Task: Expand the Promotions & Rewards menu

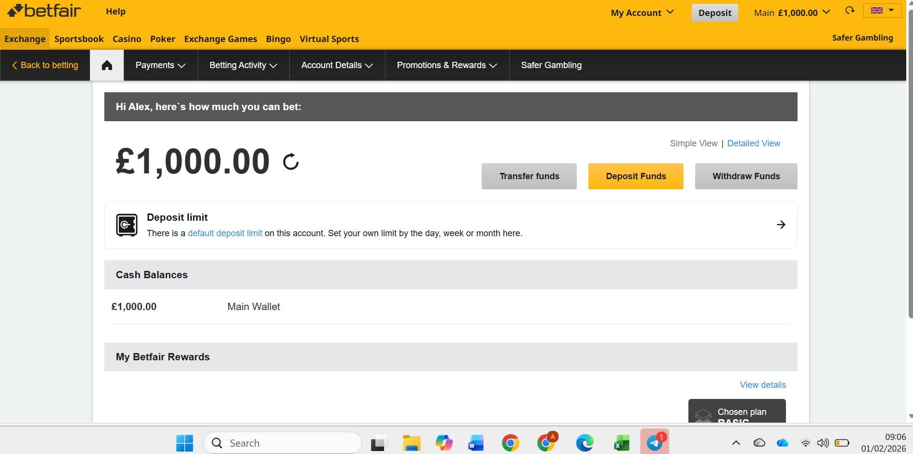Action: [x=447, y=65]
